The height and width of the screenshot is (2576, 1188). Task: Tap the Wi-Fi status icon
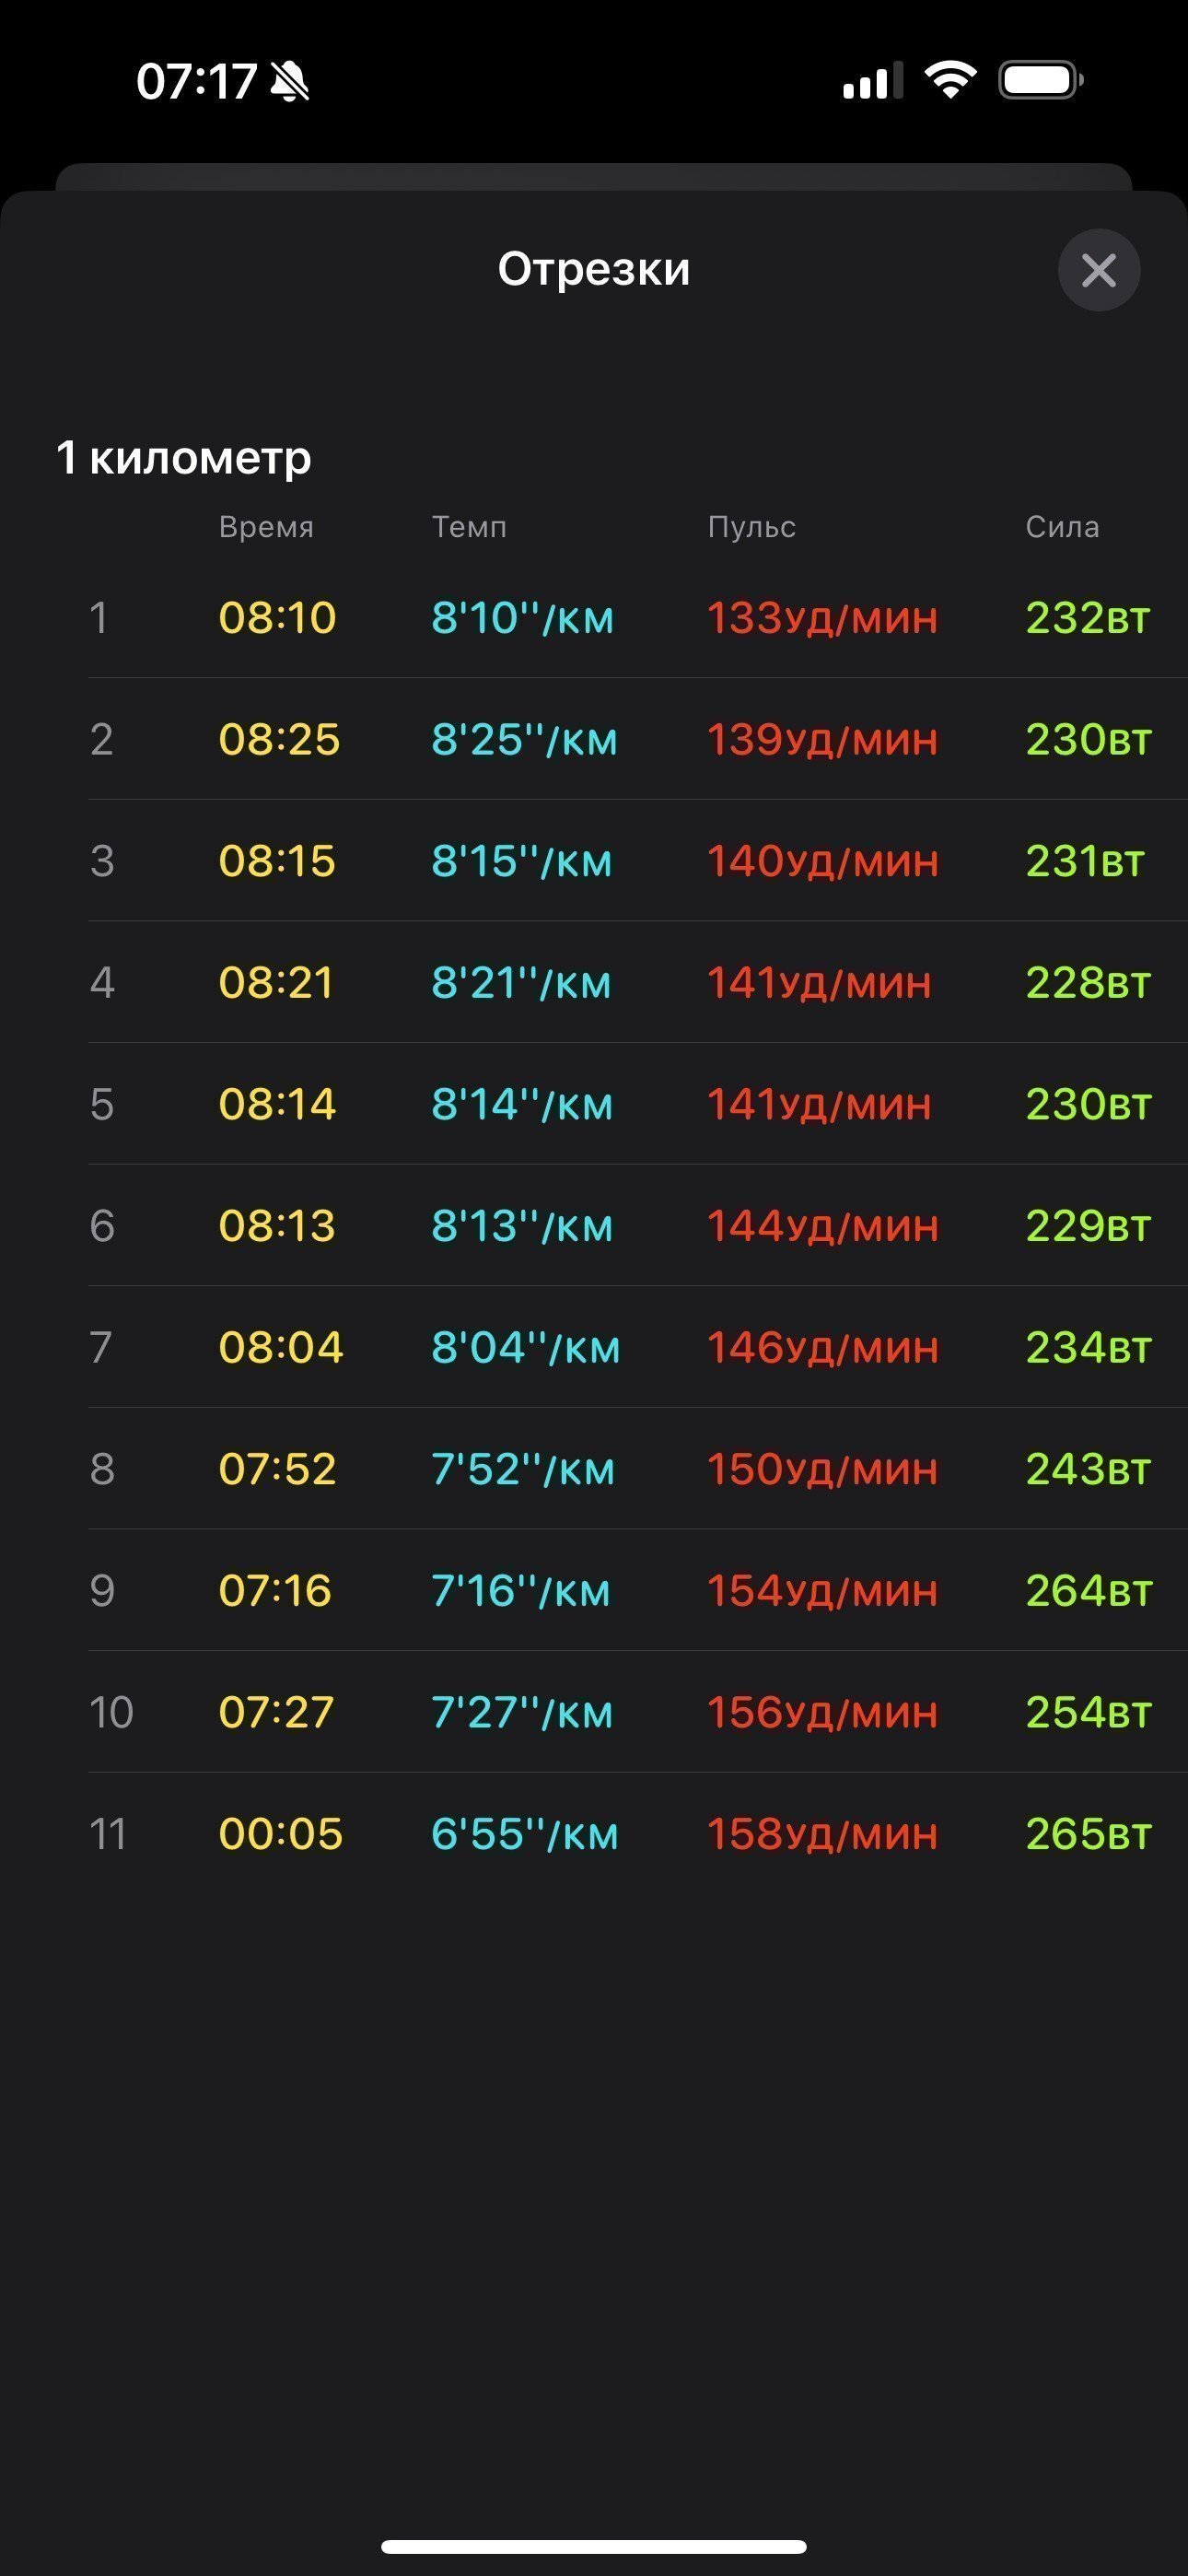coord(950,80)
